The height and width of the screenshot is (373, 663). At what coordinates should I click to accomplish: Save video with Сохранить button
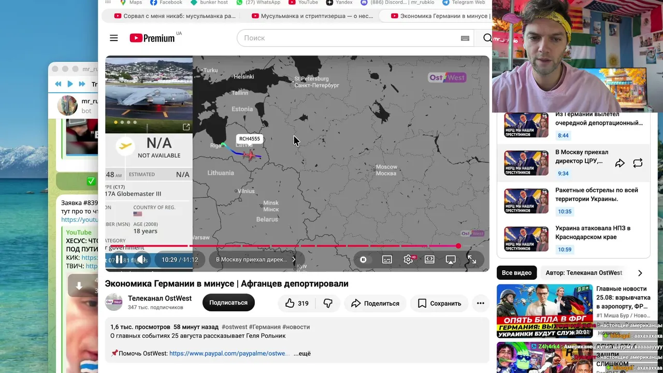click(x=439, y=304)
